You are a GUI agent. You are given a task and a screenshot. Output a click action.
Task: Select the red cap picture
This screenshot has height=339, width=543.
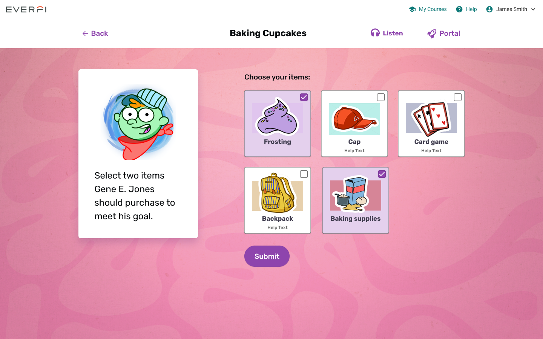354,119
